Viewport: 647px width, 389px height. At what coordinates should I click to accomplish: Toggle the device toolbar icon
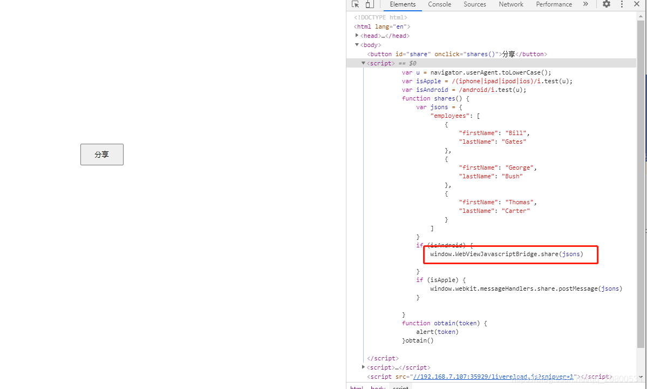369,4
